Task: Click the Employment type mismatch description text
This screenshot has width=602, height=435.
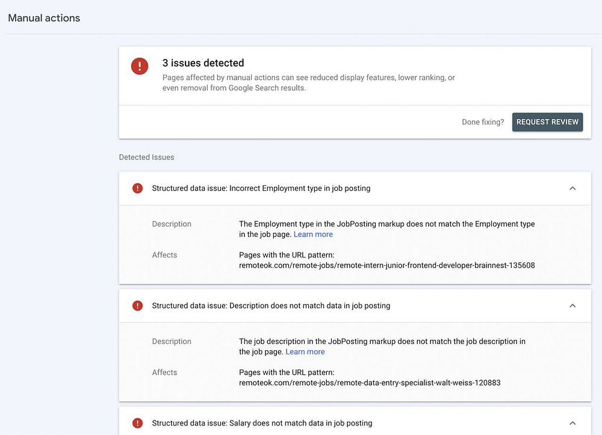Action: pyautogui.click(x=386, y=224)
